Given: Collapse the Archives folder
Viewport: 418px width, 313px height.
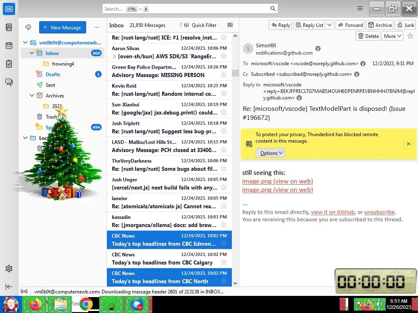Looking at the screenshot, I should pyautogui.click(x=32, y=95).
